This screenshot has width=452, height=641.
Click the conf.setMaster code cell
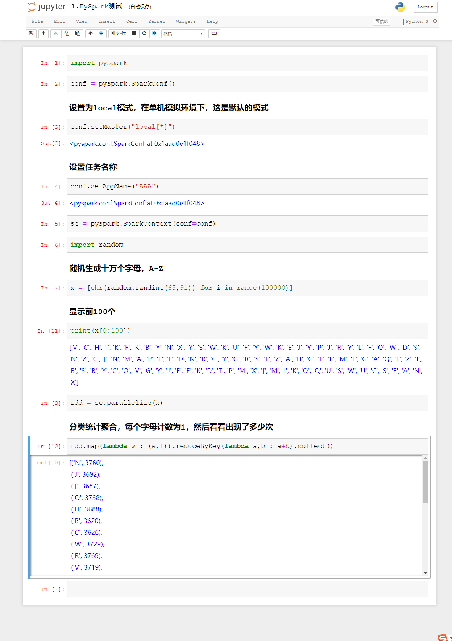point(248,127)
